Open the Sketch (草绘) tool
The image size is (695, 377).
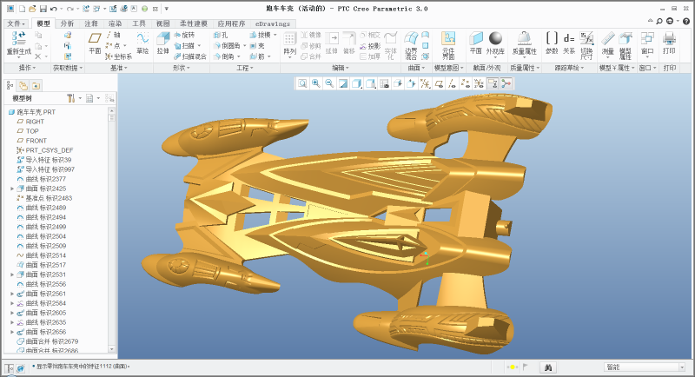pyautogui.click(x=142, y=43)
